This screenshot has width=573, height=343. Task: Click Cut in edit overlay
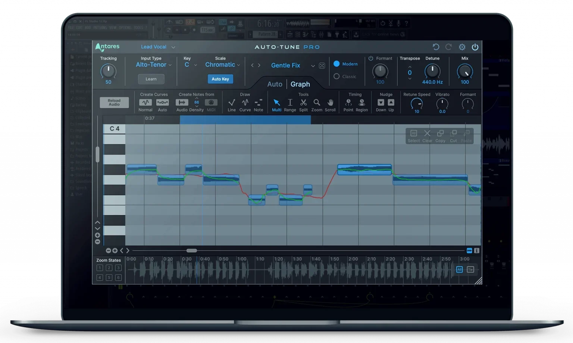453,136
